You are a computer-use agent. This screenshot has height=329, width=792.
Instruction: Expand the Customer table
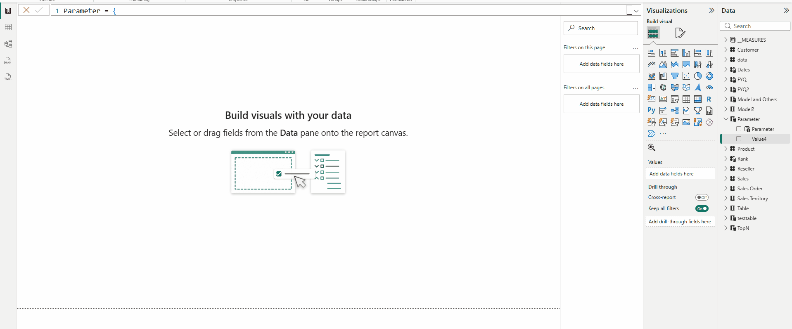click(x=726, y=50)
